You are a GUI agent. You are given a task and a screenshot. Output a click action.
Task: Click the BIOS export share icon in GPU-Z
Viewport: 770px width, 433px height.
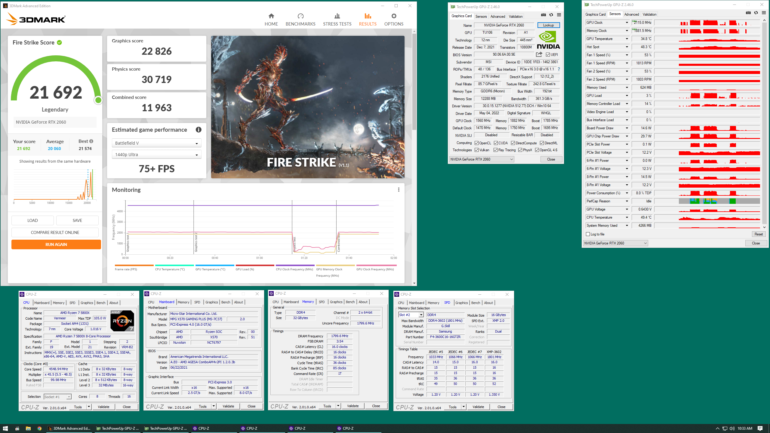(539, 54)
